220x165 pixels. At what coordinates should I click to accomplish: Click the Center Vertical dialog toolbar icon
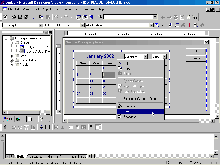[41, 127]
